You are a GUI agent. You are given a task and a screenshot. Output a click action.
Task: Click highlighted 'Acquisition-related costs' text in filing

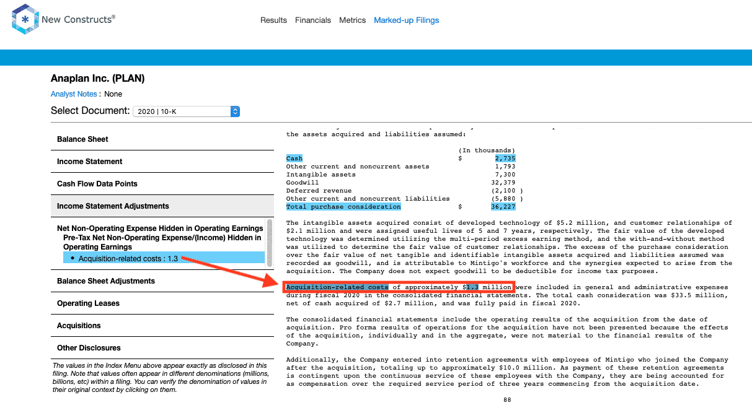[x=337, y=287]
